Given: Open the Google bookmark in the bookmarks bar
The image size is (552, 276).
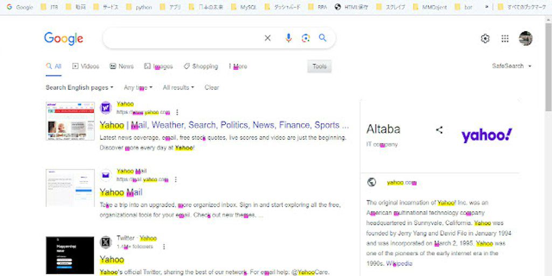Looking at the screenshot, I should [x=20, y=7].
